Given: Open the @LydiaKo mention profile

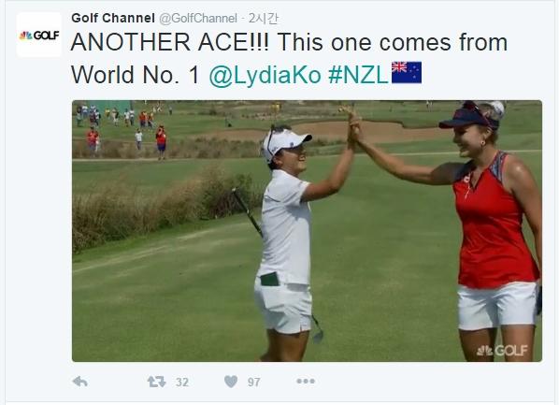Looking at the screenshot, I should point(265,75).
